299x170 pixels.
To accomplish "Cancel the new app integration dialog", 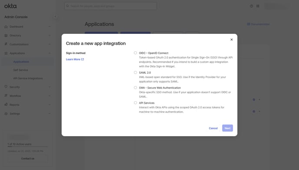I will 213,128.
